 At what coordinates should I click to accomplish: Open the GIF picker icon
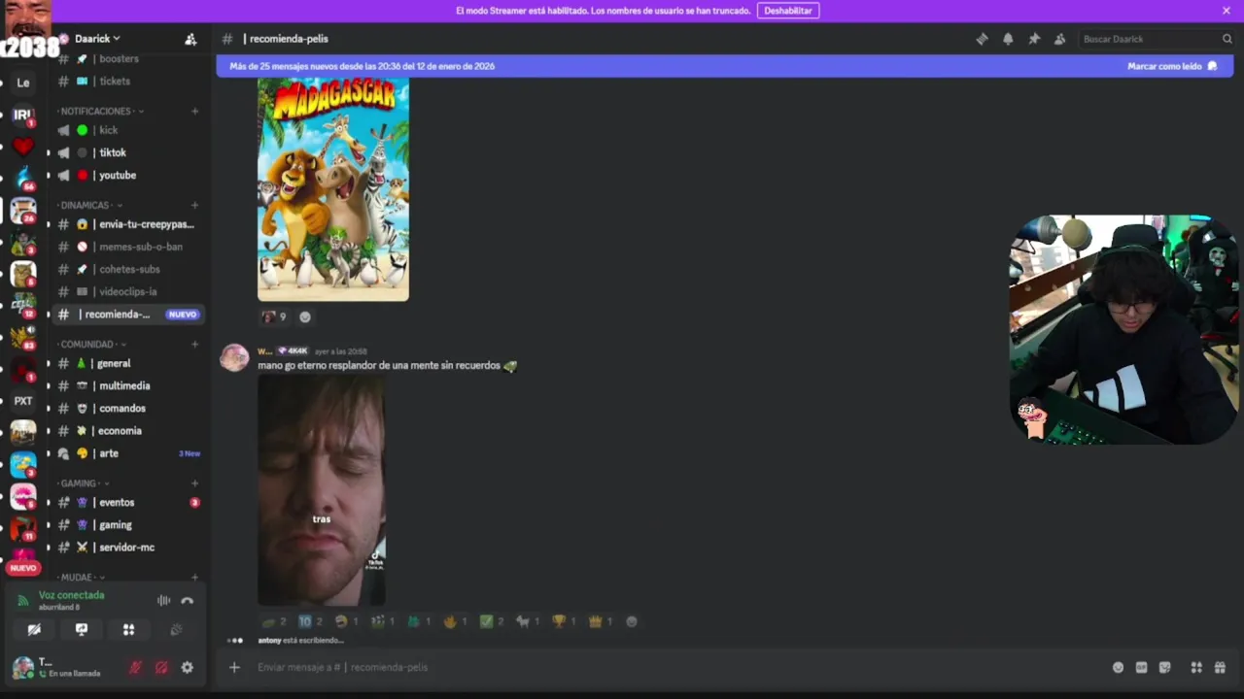1141,667
